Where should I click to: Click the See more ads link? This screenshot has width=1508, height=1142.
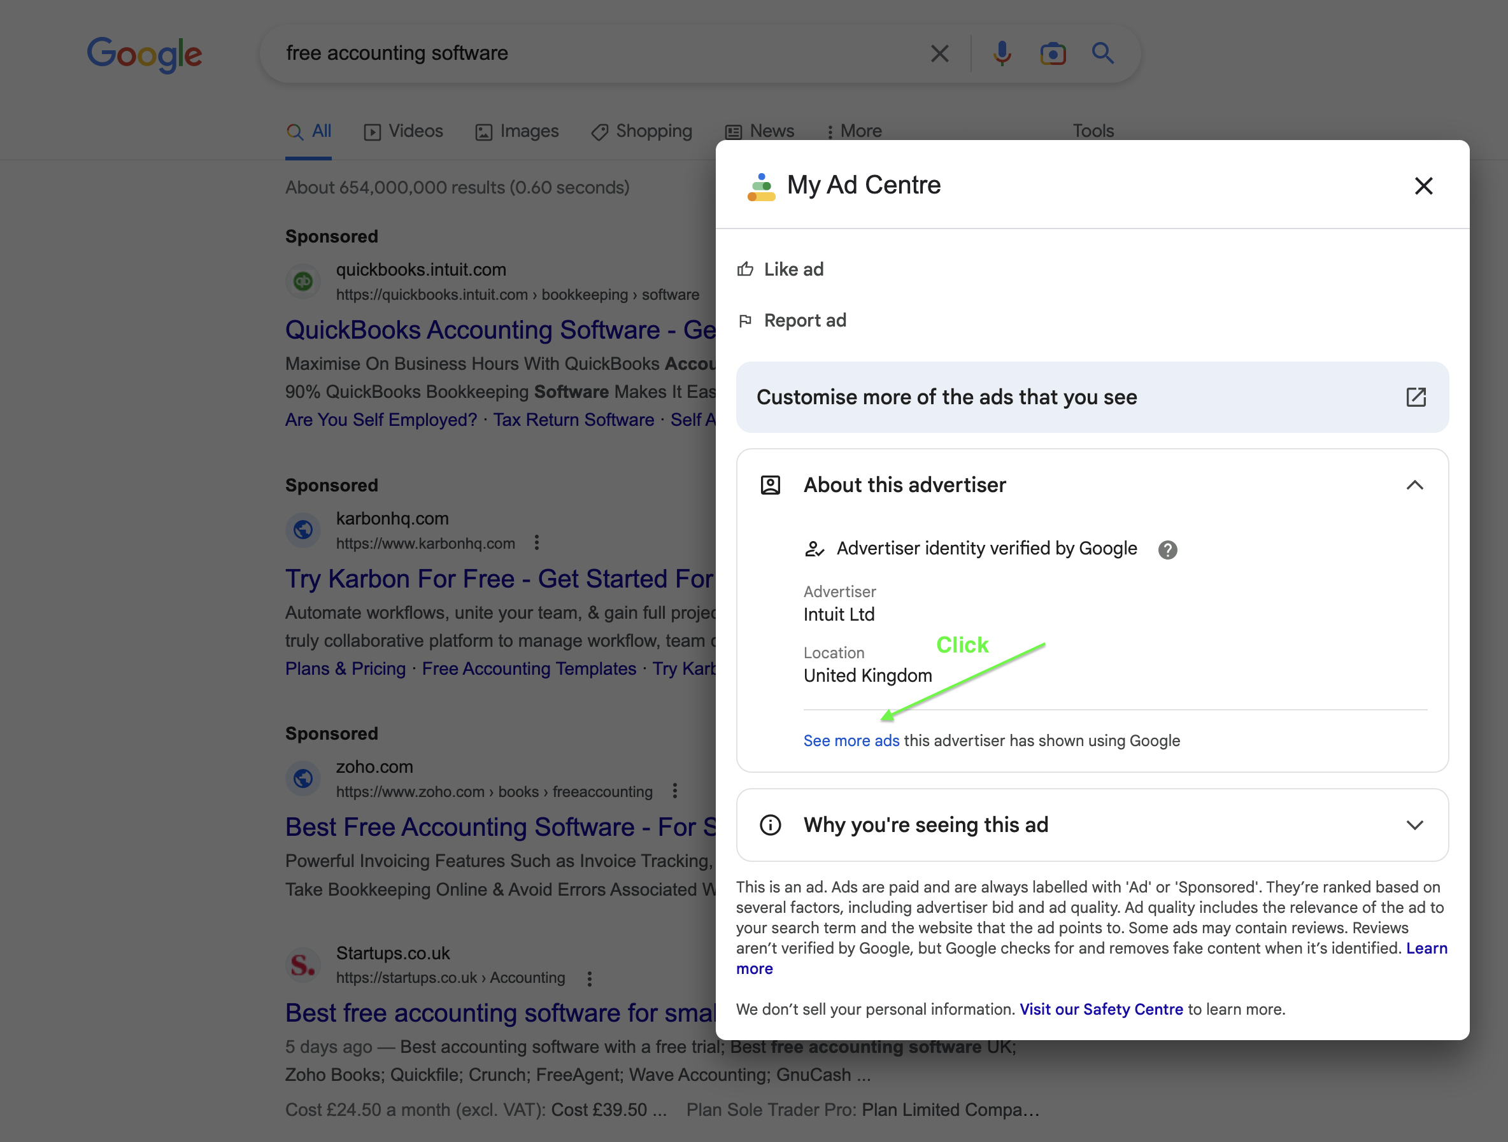click(851, 741)
